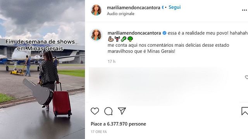
Task: Share post via paper plane icon
Action: click(x=122, y=111)
